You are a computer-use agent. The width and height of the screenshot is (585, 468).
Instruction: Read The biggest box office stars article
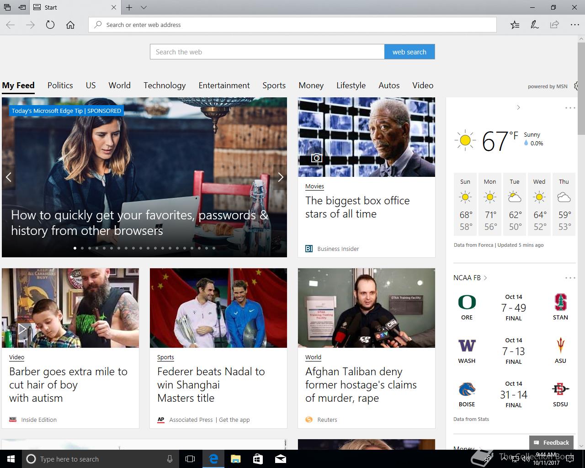357,207
